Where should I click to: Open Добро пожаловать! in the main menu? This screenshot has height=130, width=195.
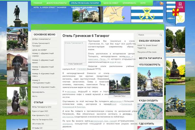pyautogui.click(x=41, y=39)
